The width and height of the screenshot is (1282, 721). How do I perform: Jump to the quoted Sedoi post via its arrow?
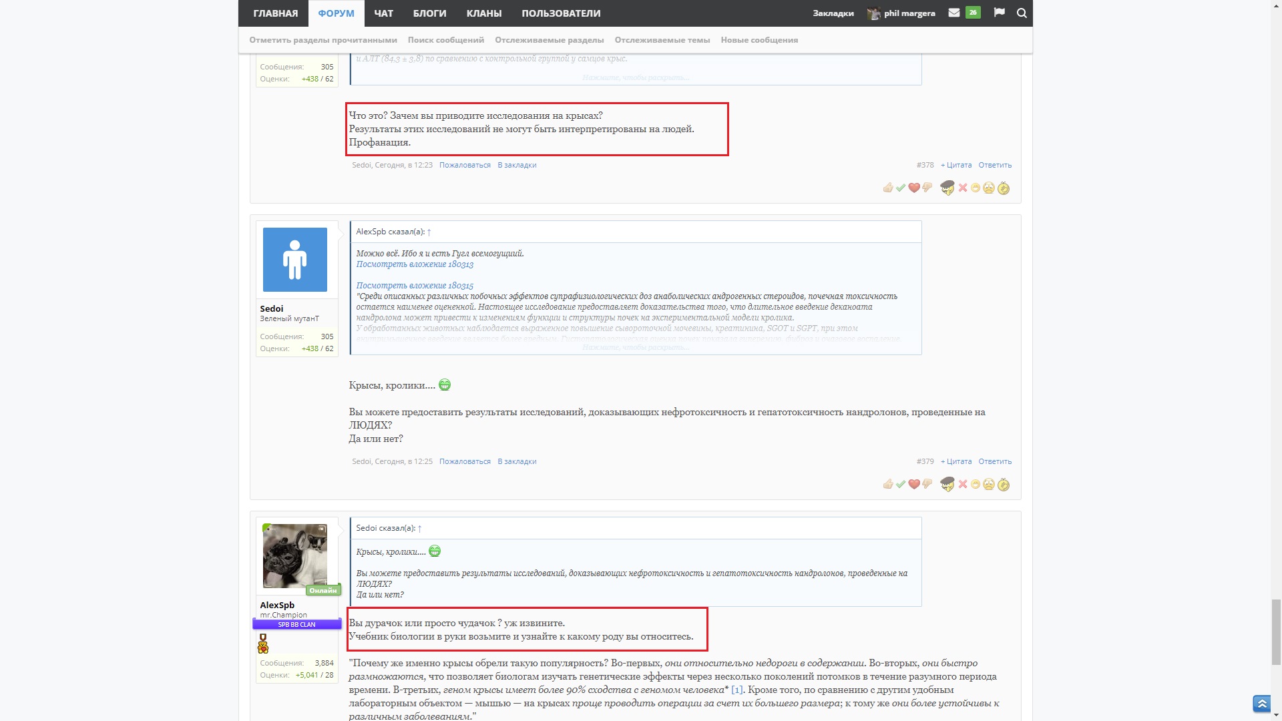pos(419,528)
